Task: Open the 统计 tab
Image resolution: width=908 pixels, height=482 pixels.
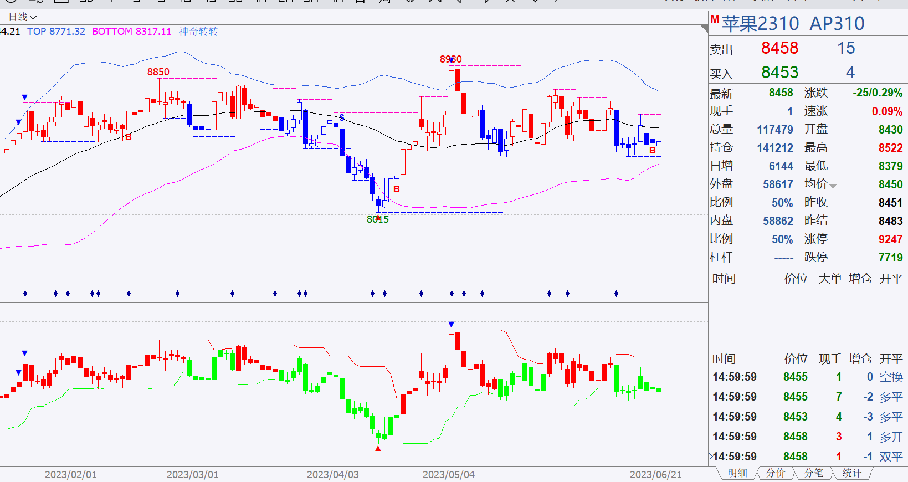Action: (852, 473)
